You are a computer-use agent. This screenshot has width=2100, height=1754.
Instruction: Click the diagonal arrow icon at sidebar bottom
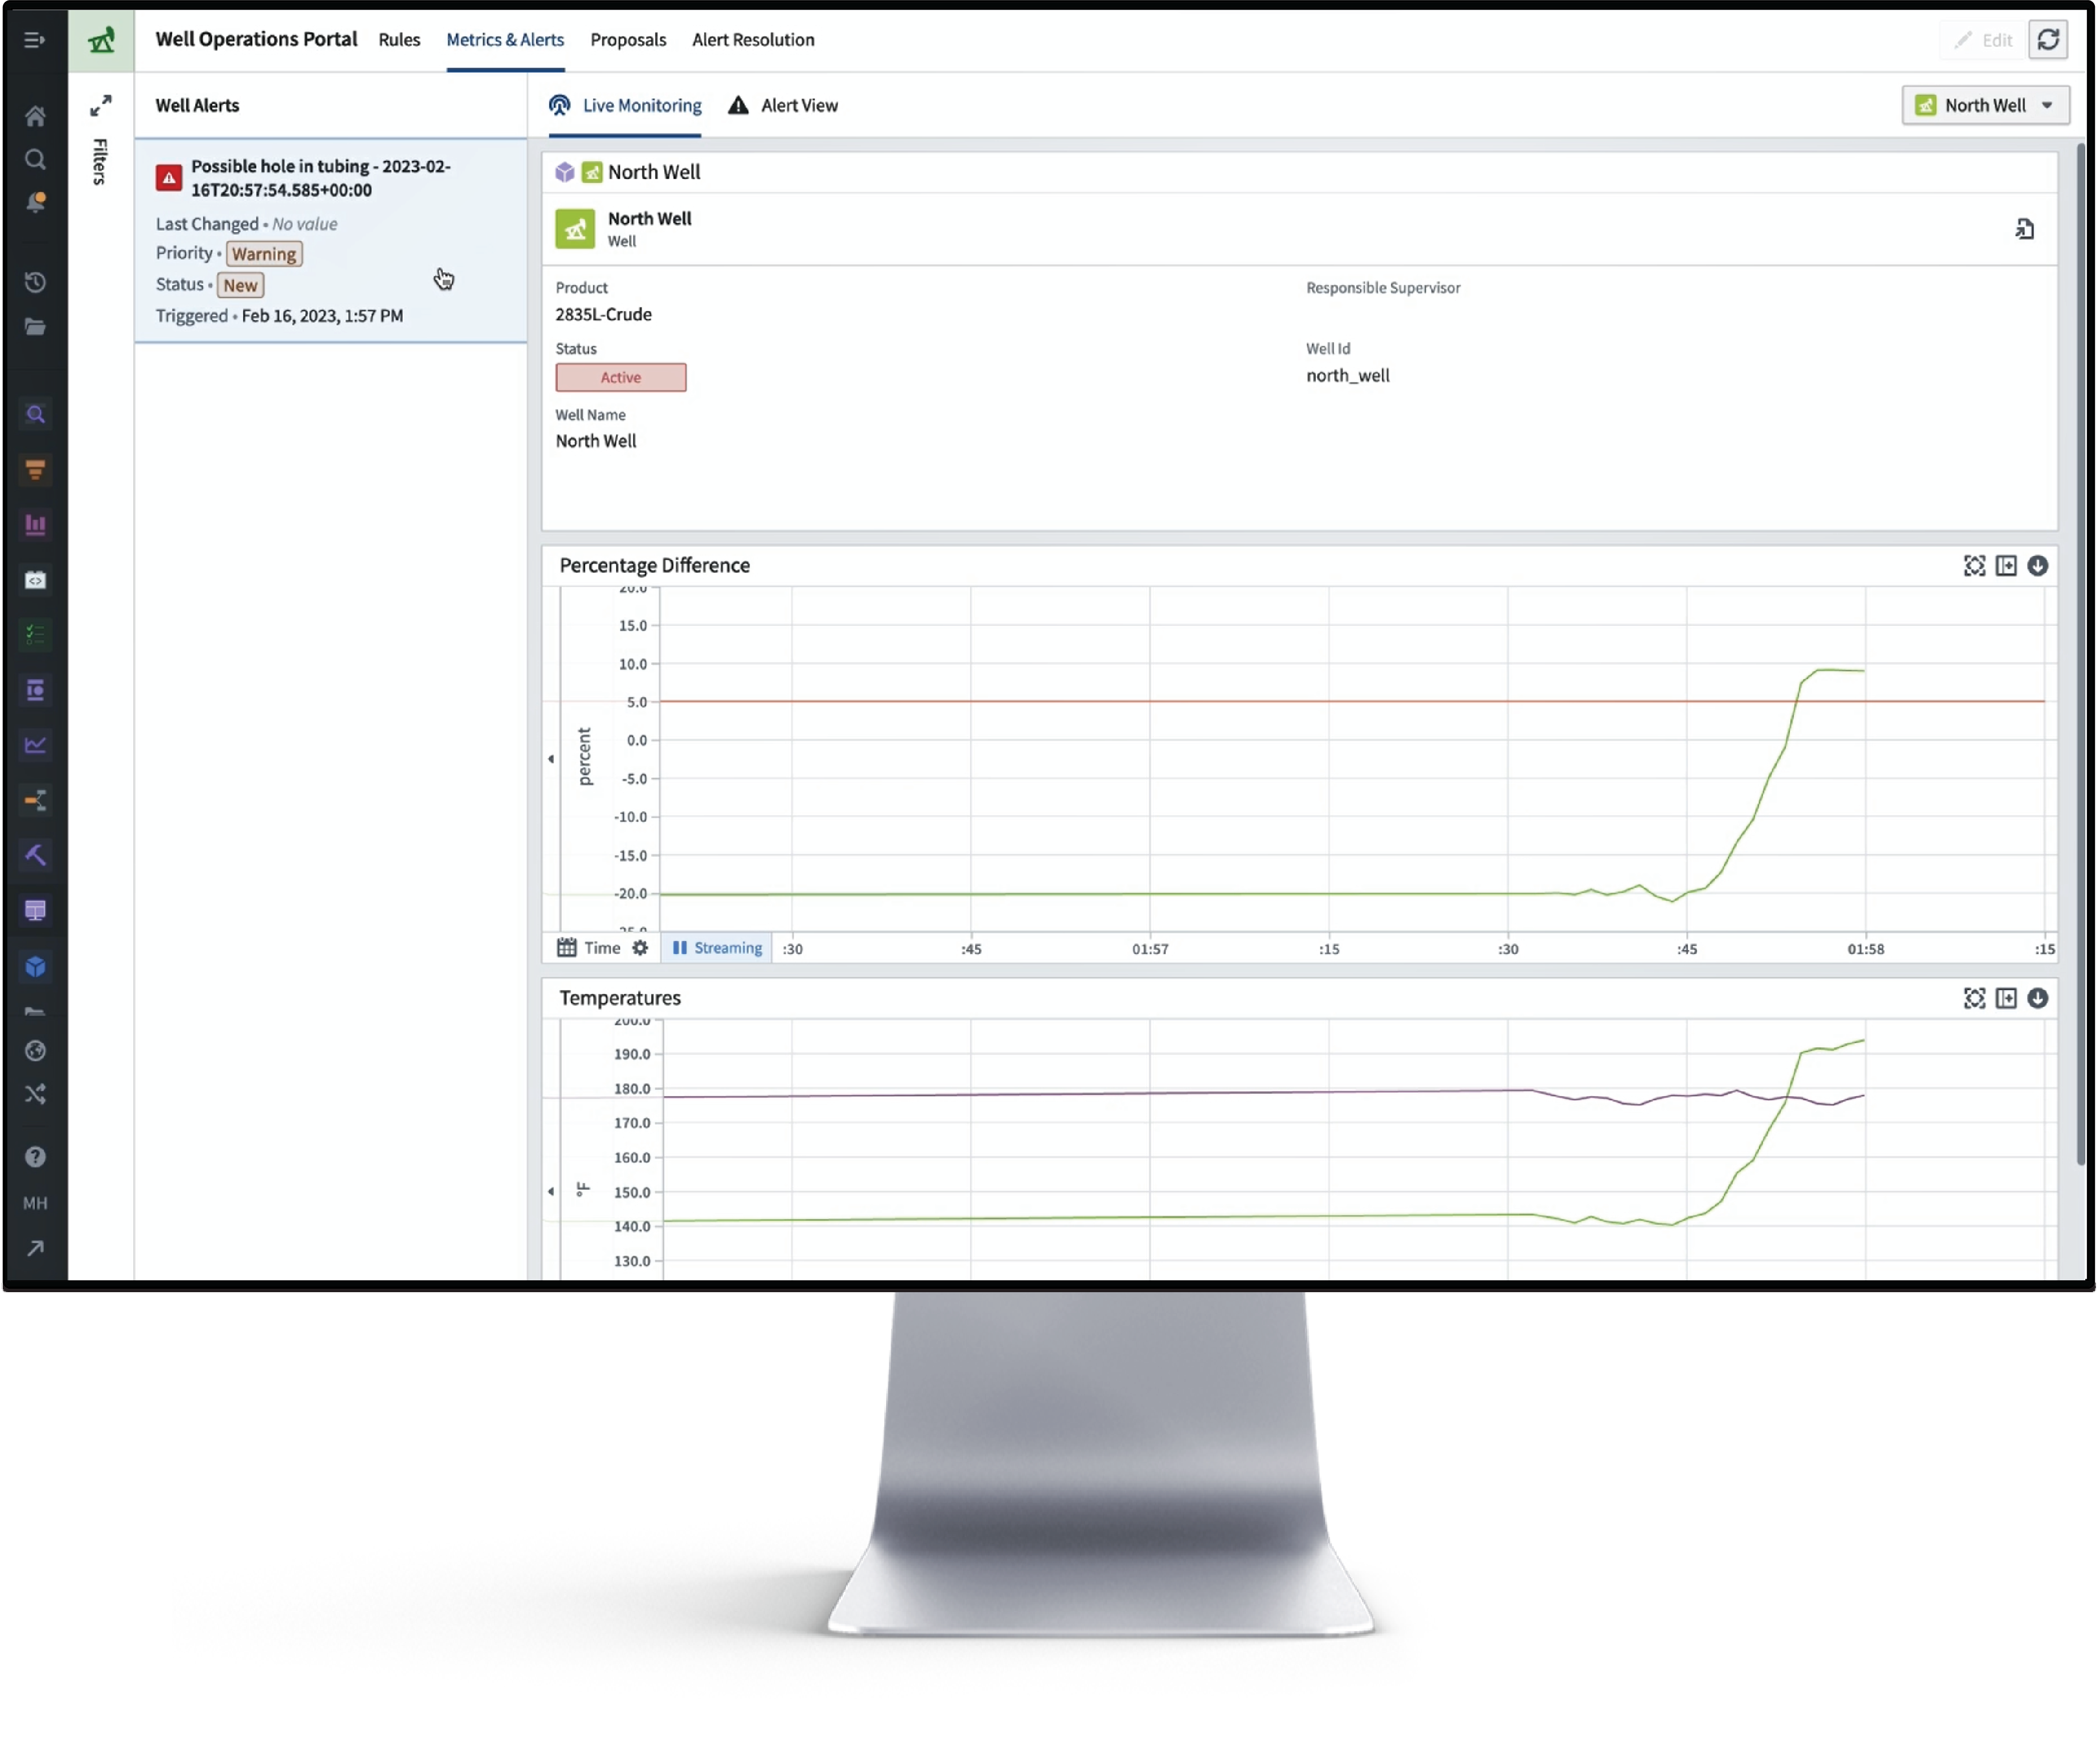tap(35, 1249)
